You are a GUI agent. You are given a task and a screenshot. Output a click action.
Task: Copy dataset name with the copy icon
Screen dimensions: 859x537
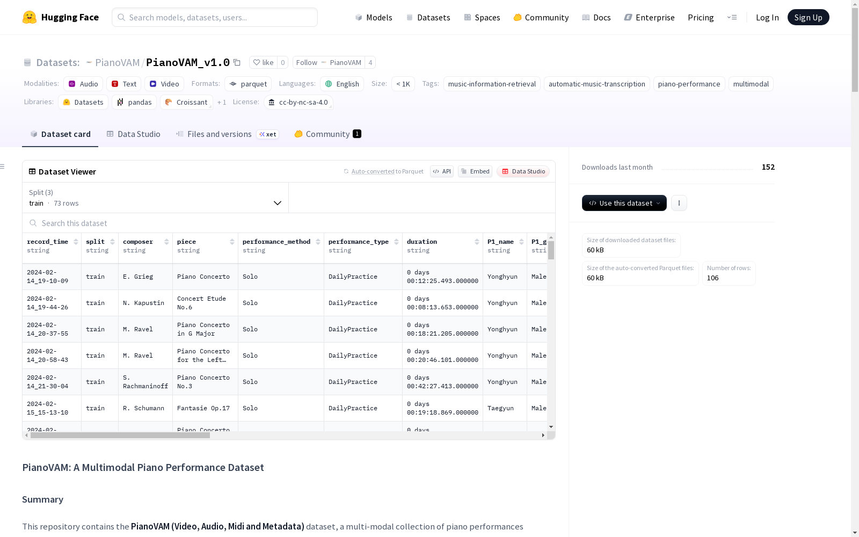237,62
